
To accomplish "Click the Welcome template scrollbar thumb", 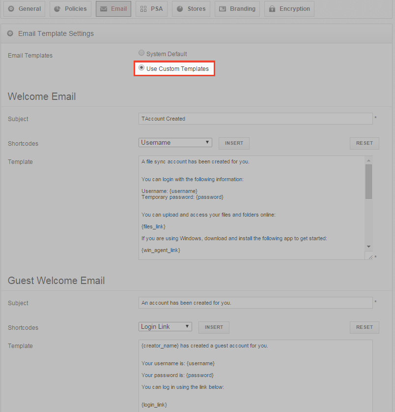I will [368, 182].
